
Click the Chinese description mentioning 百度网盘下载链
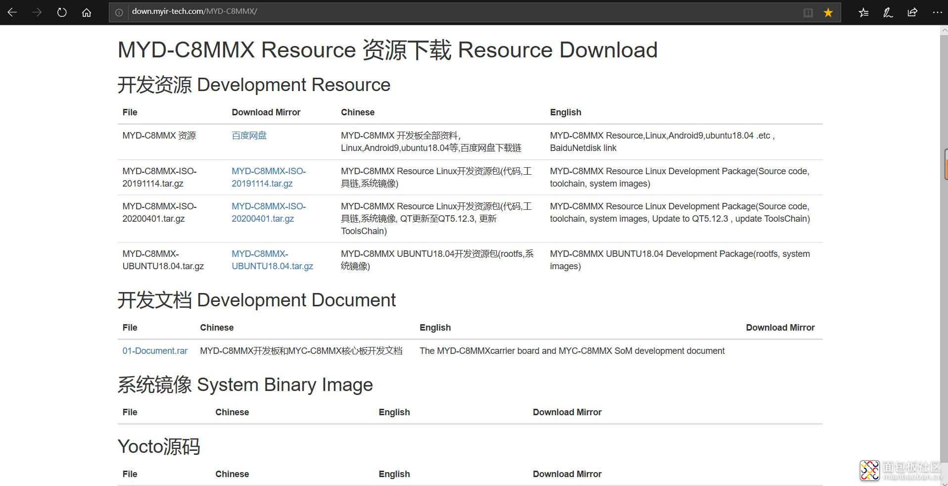click(x=431, y=142)
